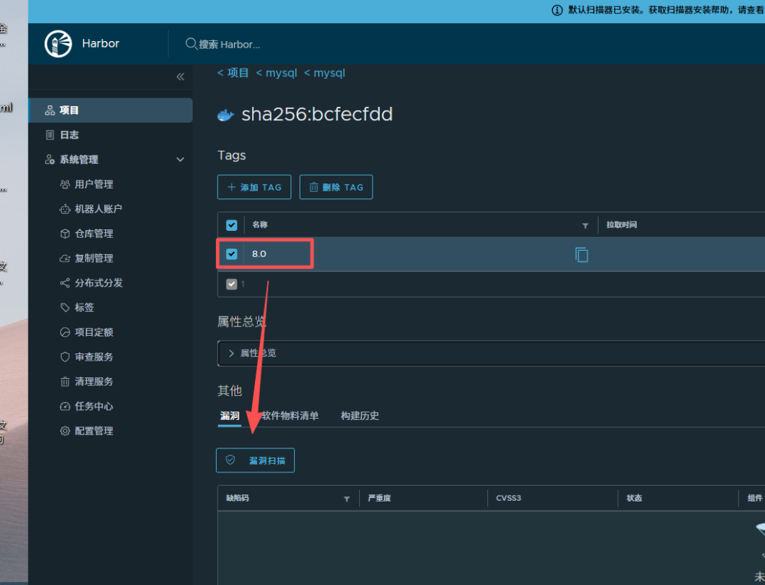Open 清理服务 page
The width and height of the screenshot is (765, 585).
[x=93, y=382]
